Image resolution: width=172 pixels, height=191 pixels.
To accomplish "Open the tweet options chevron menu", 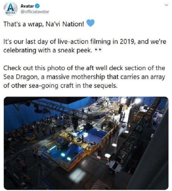I will pos(167,5).
